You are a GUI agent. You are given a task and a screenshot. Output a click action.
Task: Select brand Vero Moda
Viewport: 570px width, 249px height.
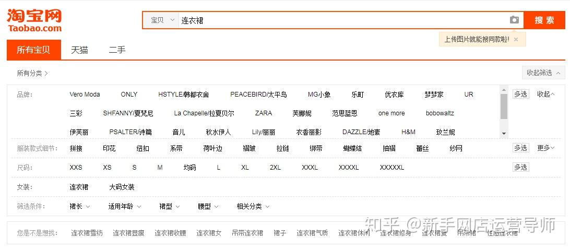(85, 94)
